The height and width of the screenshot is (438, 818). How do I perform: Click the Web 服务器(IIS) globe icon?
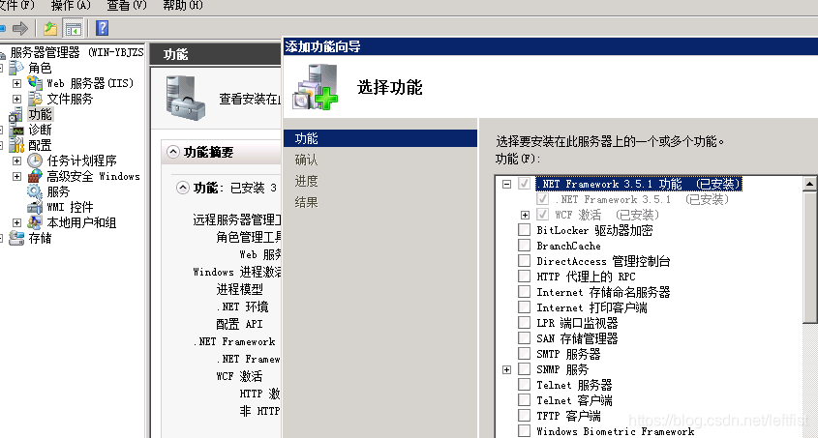pos(35,83)
